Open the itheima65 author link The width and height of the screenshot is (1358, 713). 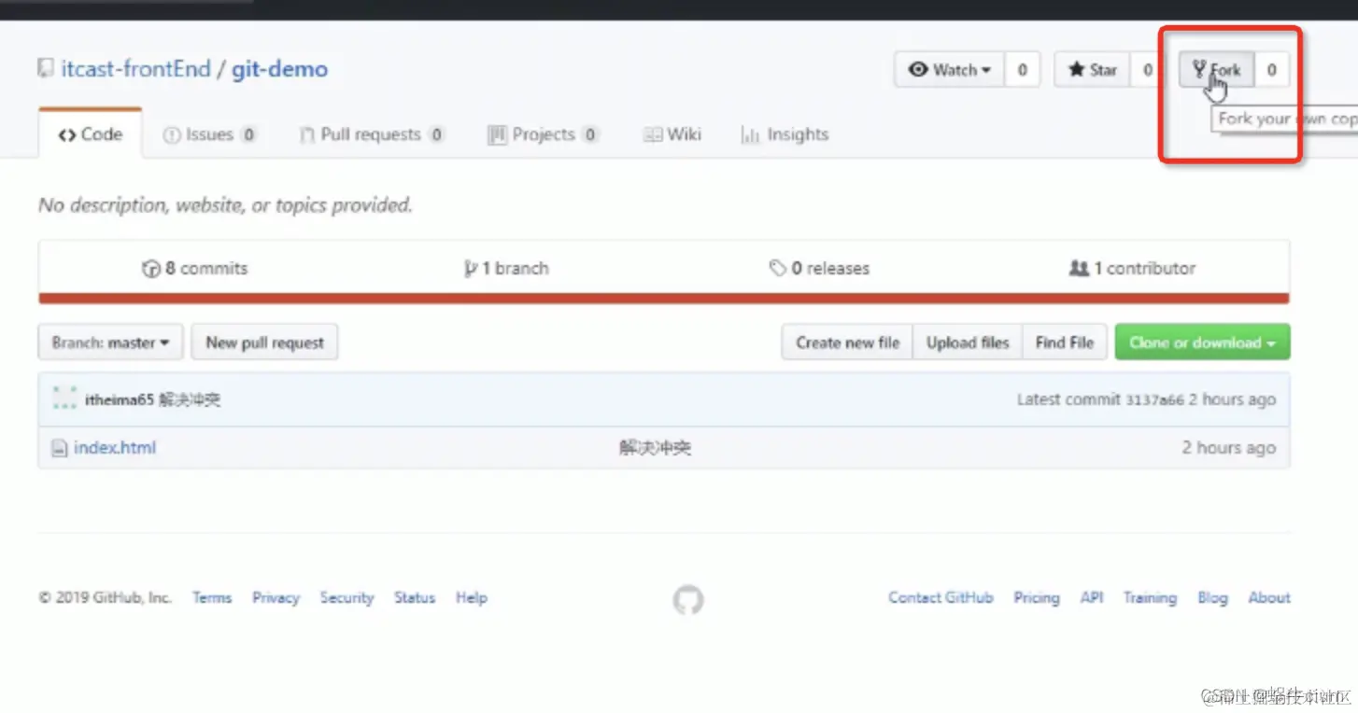[120, 400]
